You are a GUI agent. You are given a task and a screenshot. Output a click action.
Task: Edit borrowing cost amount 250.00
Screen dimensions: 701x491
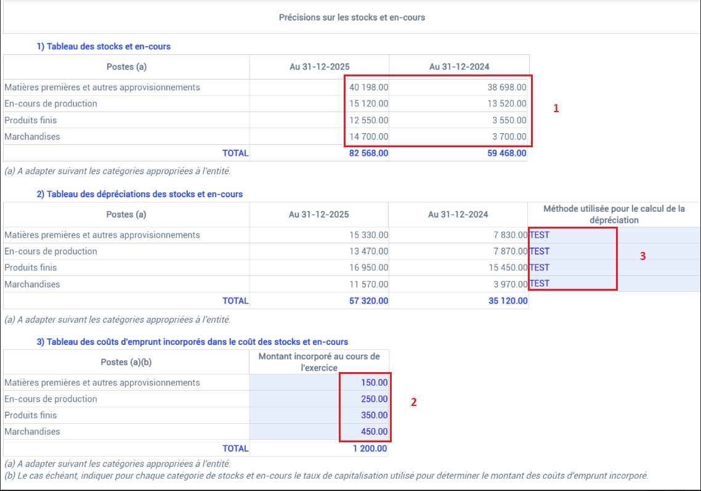(319, 399)
